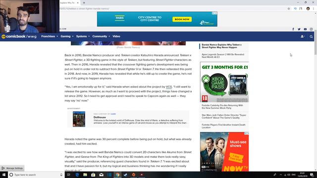This screenshot has width=317, height=178.
Task: Click the Windows search box
Action: click(x=36, y=175)
